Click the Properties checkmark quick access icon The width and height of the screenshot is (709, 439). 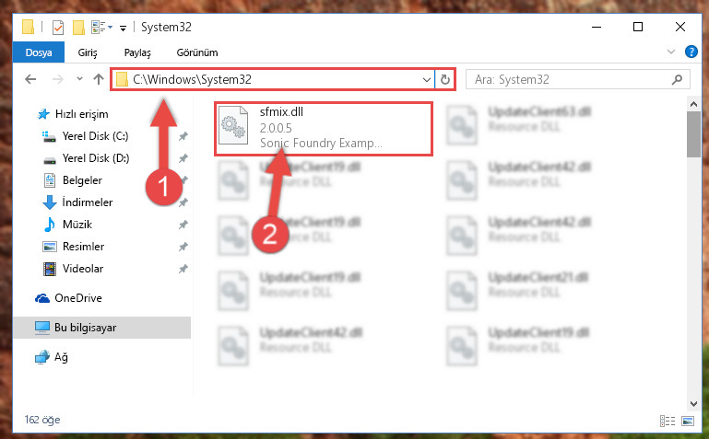[58, 28]
